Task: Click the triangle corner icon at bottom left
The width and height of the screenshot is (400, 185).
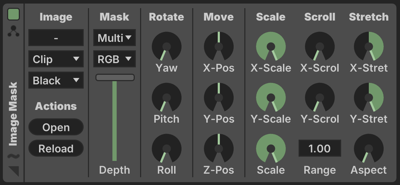Action: coord(14,171)
